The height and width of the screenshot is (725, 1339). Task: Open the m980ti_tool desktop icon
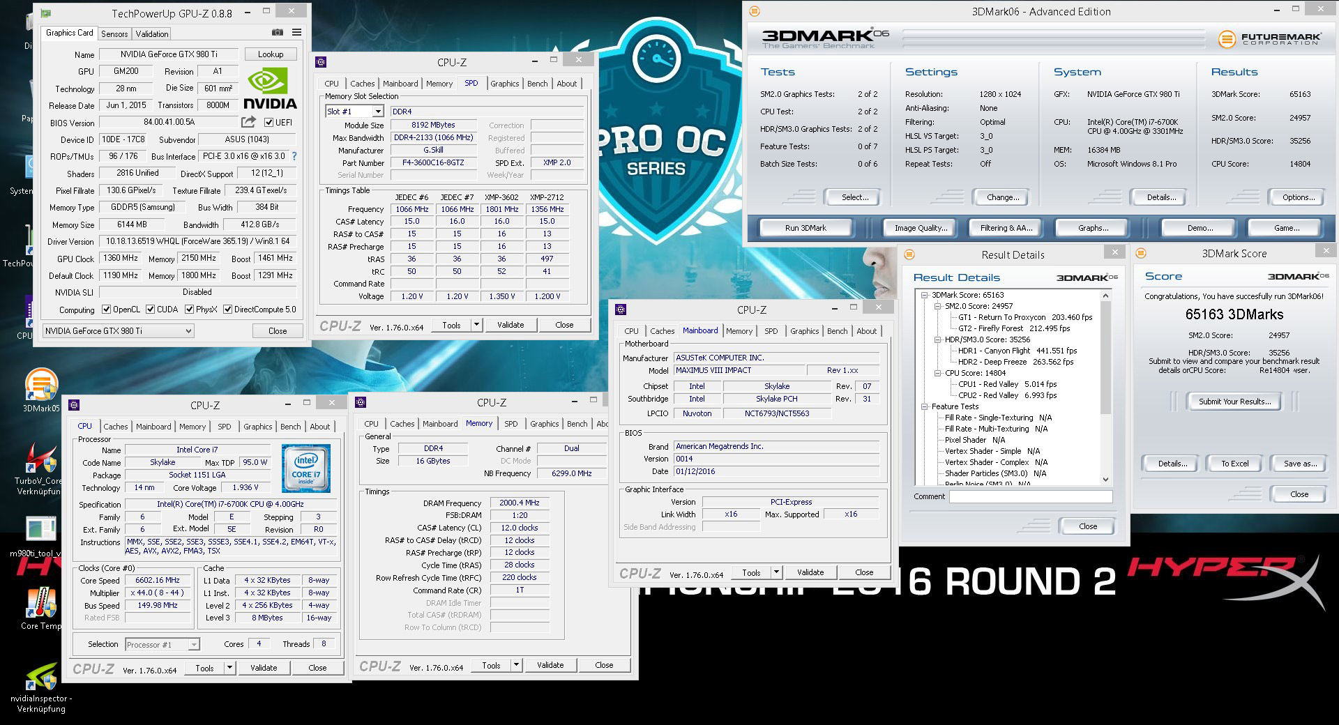(40, 537)
